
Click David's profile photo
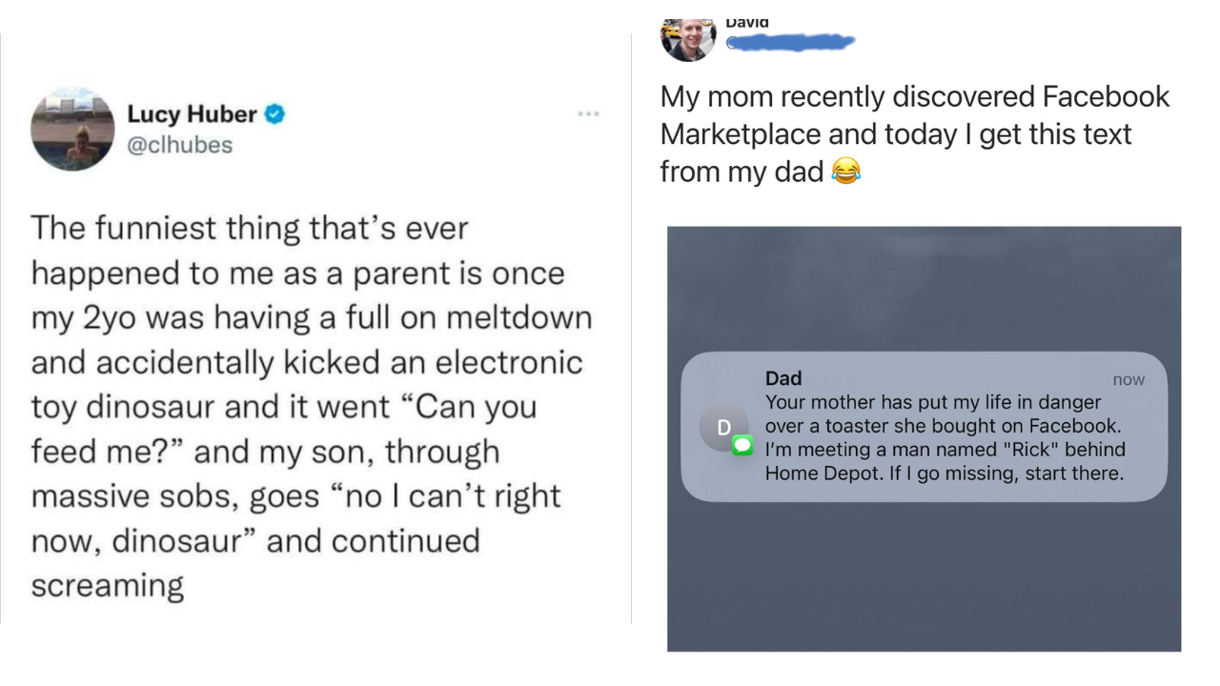pos(687,39)
